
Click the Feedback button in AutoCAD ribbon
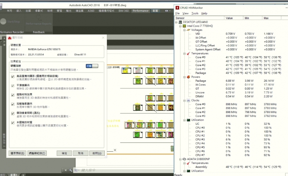pyautogui.click(x=39, y=32)
